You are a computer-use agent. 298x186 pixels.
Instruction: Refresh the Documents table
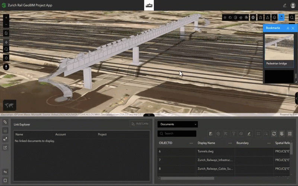click(x=274, y=134)
